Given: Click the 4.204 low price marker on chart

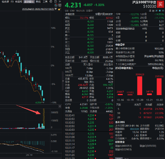Looking at the screenshot, I should tap(38, 103).
